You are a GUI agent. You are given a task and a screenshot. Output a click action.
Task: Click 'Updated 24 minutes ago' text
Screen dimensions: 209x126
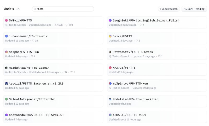click(x=123, y=25)
